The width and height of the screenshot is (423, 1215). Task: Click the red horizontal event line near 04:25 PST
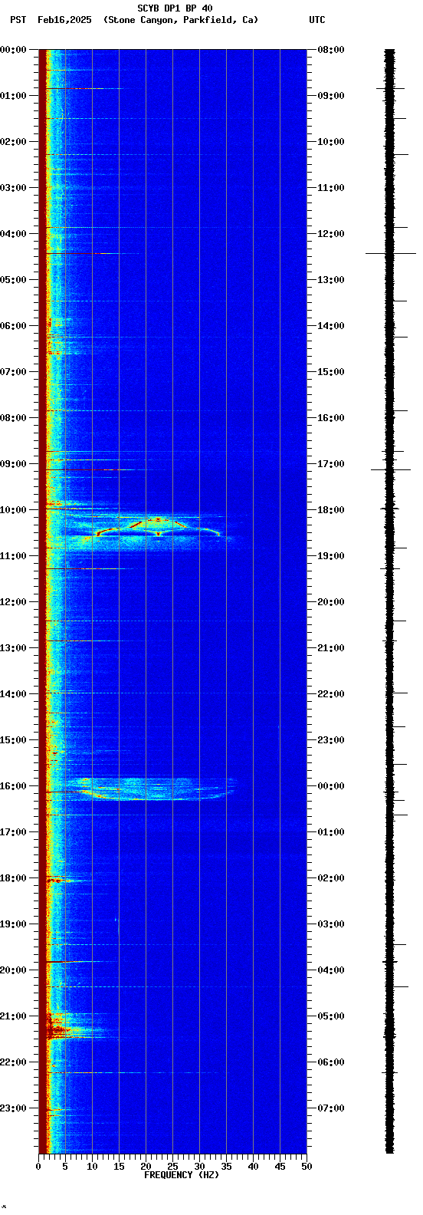(84, 253)
